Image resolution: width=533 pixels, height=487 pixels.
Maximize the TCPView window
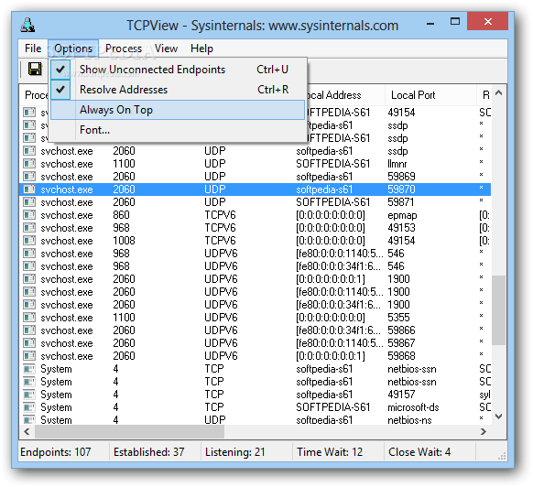pyautogui.click(x=455, y=22)
